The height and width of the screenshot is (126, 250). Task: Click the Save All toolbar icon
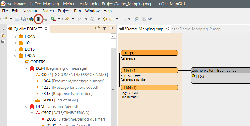(23, 19)
